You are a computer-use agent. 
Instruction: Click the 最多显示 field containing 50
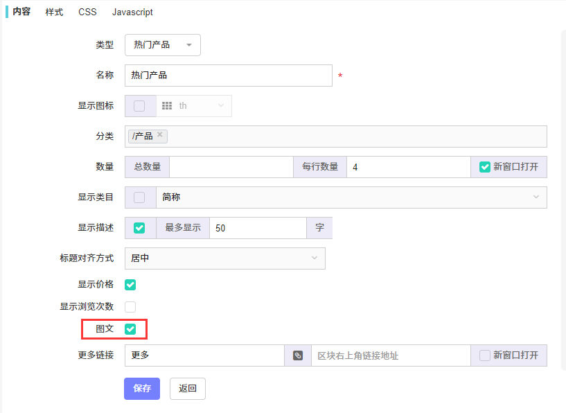point(258,228)
